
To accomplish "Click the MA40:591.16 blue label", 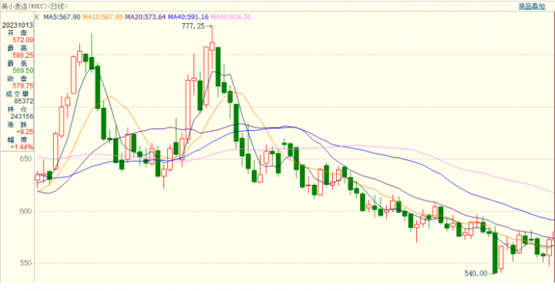I will coord(188,17).
